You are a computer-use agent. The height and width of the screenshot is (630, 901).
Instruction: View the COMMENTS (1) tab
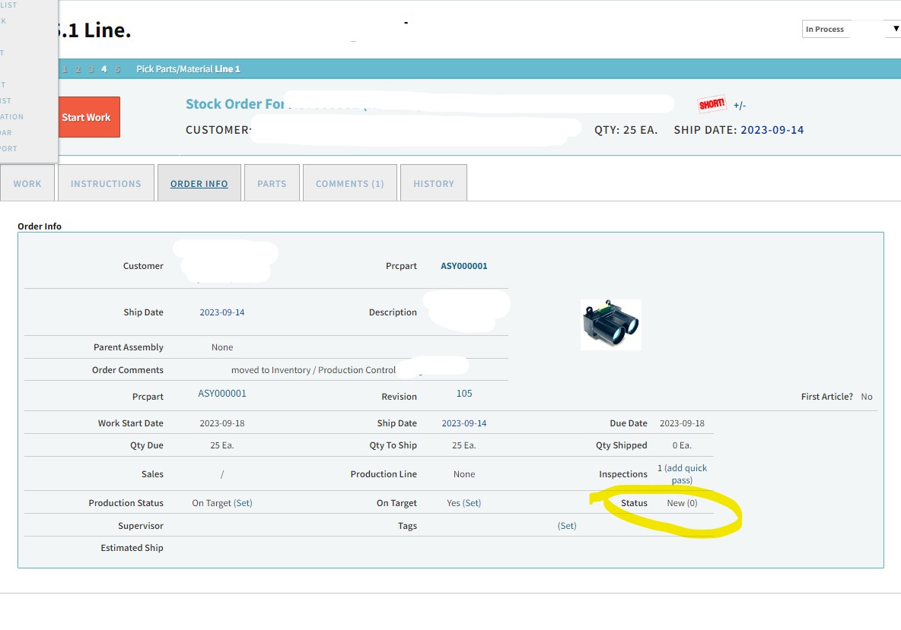349,183
